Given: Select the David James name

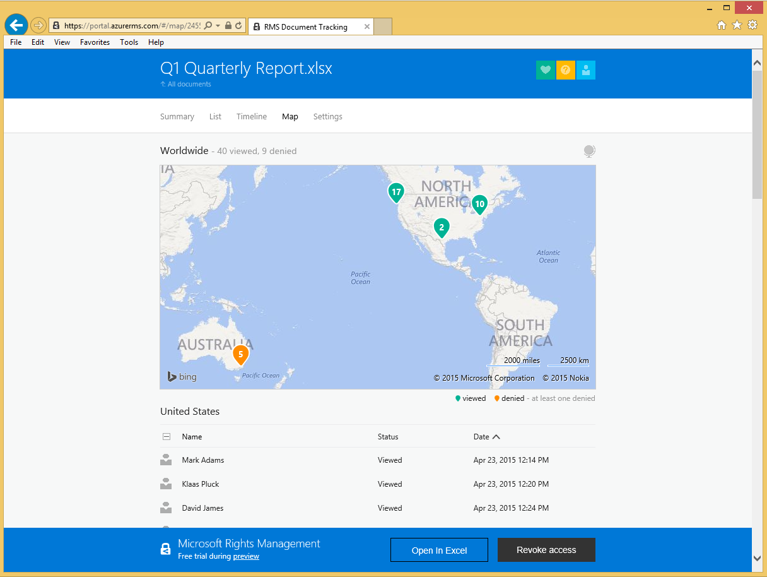Looking at the screenshot, I should tap(202, 508).
